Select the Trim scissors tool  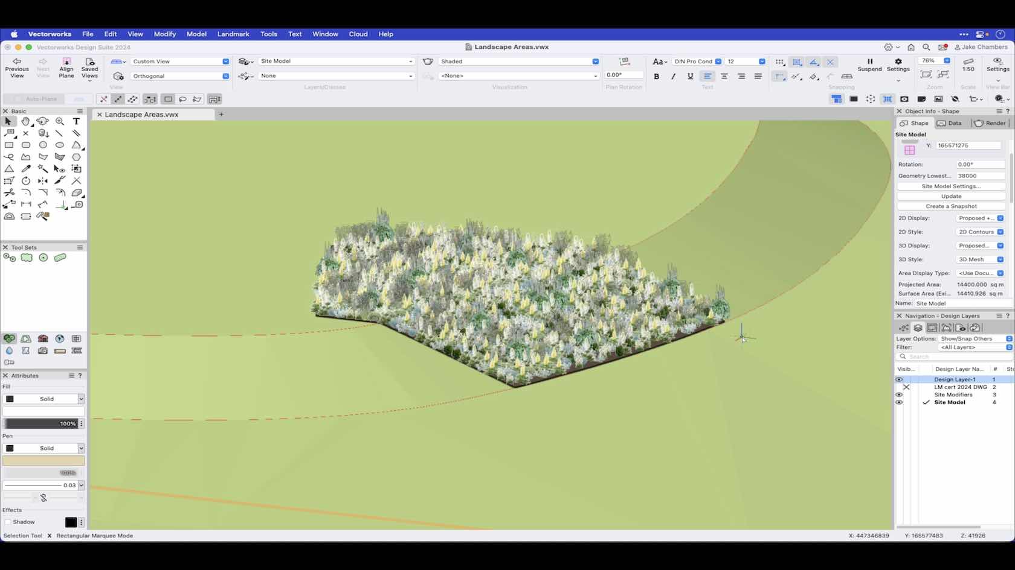point(8,192)
